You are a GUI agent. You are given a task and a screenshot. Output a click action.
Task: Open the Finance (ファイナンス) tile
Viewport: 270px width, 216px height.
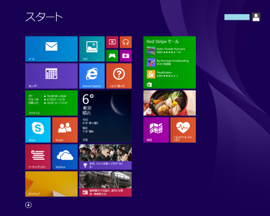pos(51,103)
